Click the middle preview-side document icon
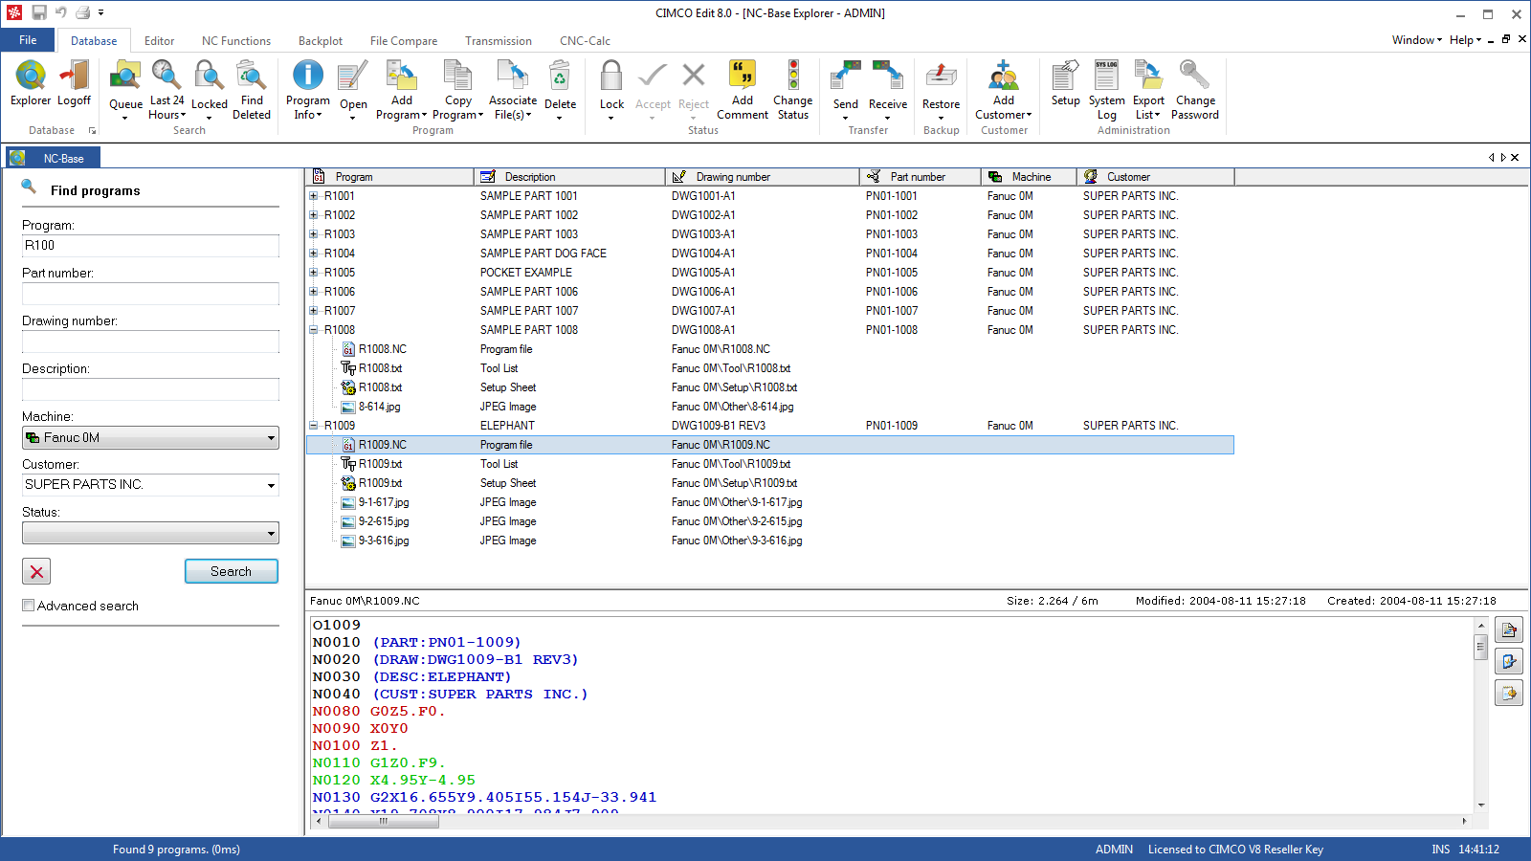Image resolution: width=1531 pixels, height=861 pixels. (x=1509, y=661)
